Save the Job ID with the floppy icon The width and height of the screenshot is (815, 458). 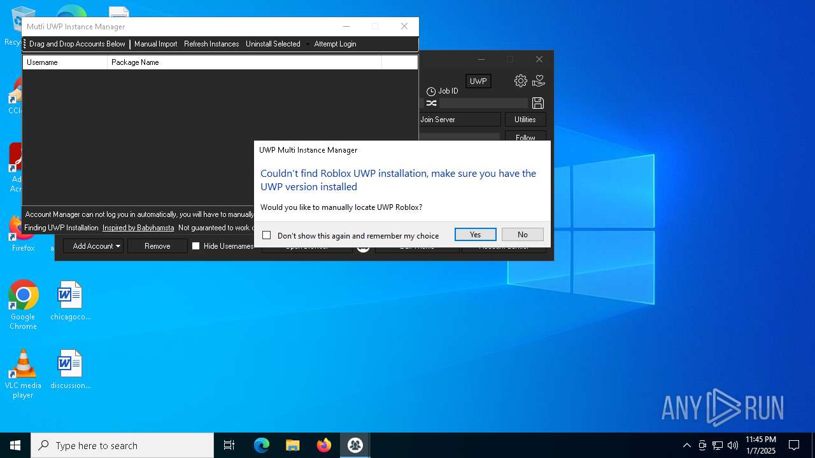tap(538, 103)
